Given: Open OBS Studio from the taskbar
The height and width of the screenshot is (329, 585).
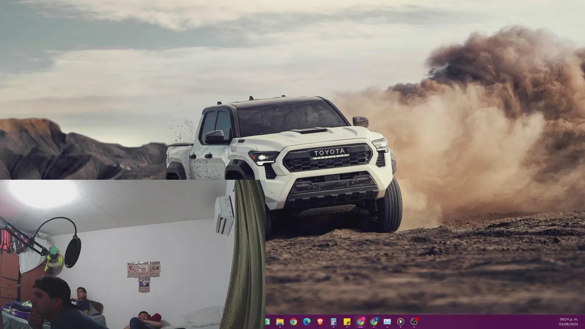Looking at the screenshot, I should coord(414,322).
